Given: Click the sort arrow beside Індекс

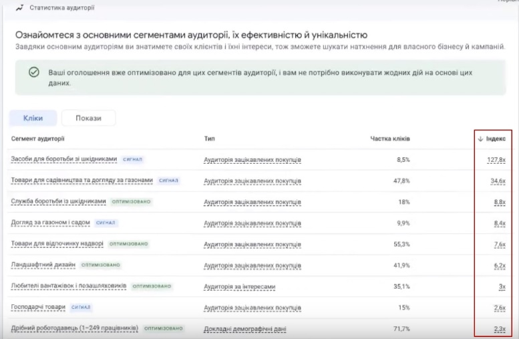Looking at the screenshot, I should pos(480,139).
